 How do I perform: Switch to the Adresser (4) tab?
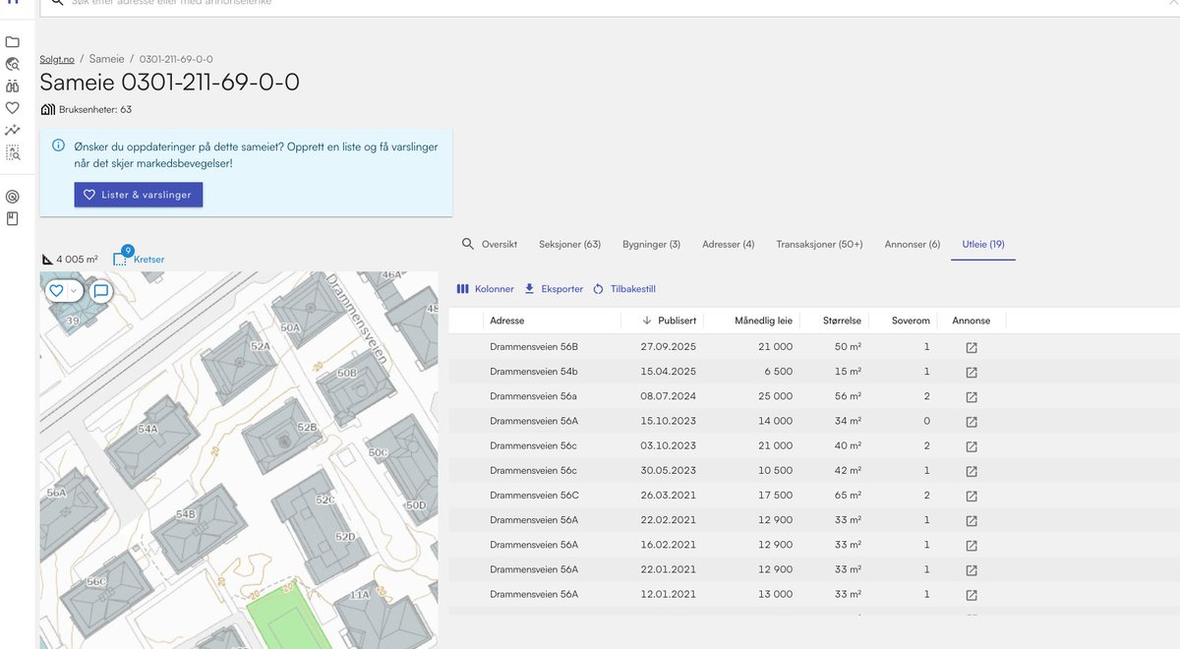point(729,244)
